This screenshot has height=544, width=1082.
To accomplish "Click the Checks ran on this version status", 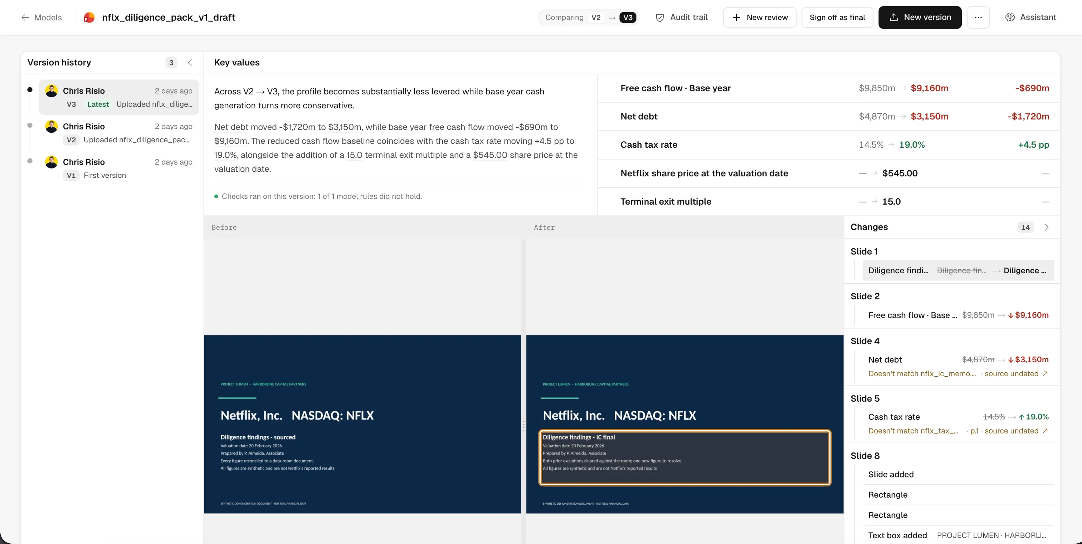I will coord(318,196).
